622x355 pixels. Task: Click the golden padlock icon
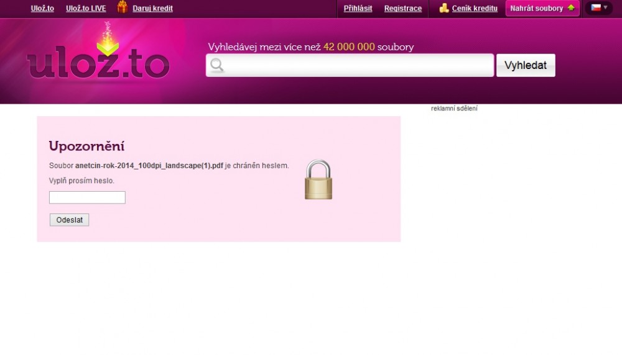coord(318,180)
